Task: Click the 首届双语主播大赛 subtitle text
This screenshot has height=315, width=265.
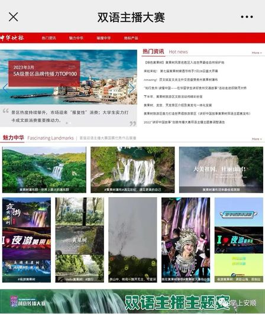Action: point(108,138)
